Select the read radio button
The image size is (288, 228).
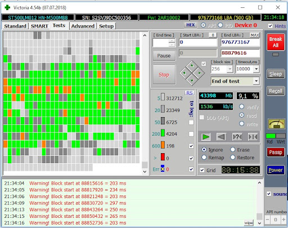242,115
